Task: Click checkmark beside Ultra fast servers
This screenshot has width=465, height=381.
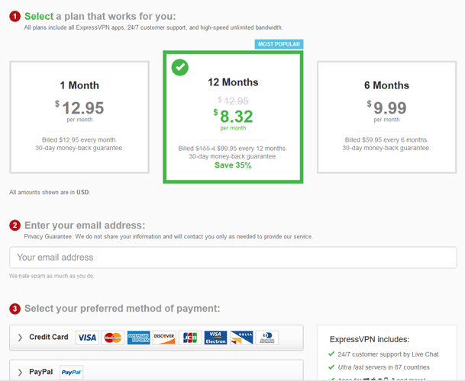Action: 331,367
